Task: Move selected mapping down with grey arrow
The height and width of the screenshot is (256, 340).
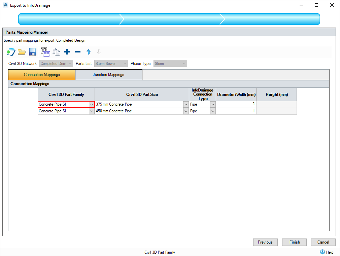Action: [x=99, y=52]
